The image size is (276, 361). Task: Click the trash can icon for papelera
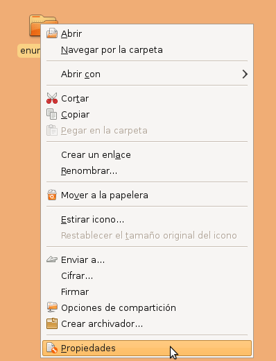[x=52, y=195]
